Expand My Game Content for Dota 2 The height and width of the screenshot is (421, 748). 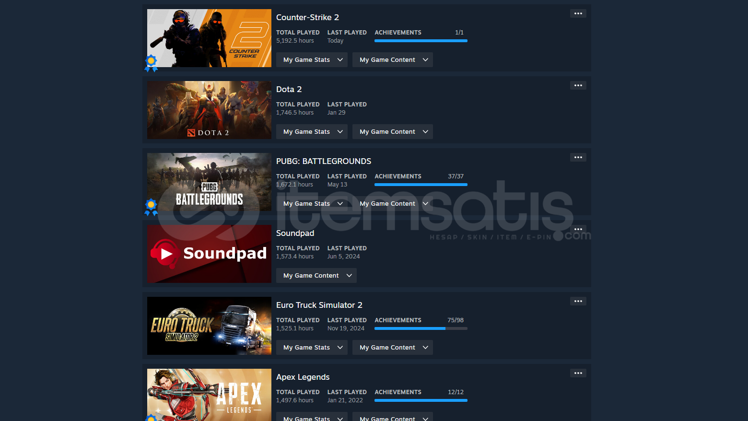point(392,132)
